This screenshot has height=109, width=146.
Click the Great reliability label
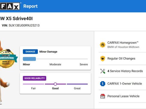tap(77, 88)
